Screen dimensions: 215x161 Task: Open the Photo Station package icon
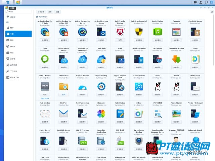click(176, 114)
